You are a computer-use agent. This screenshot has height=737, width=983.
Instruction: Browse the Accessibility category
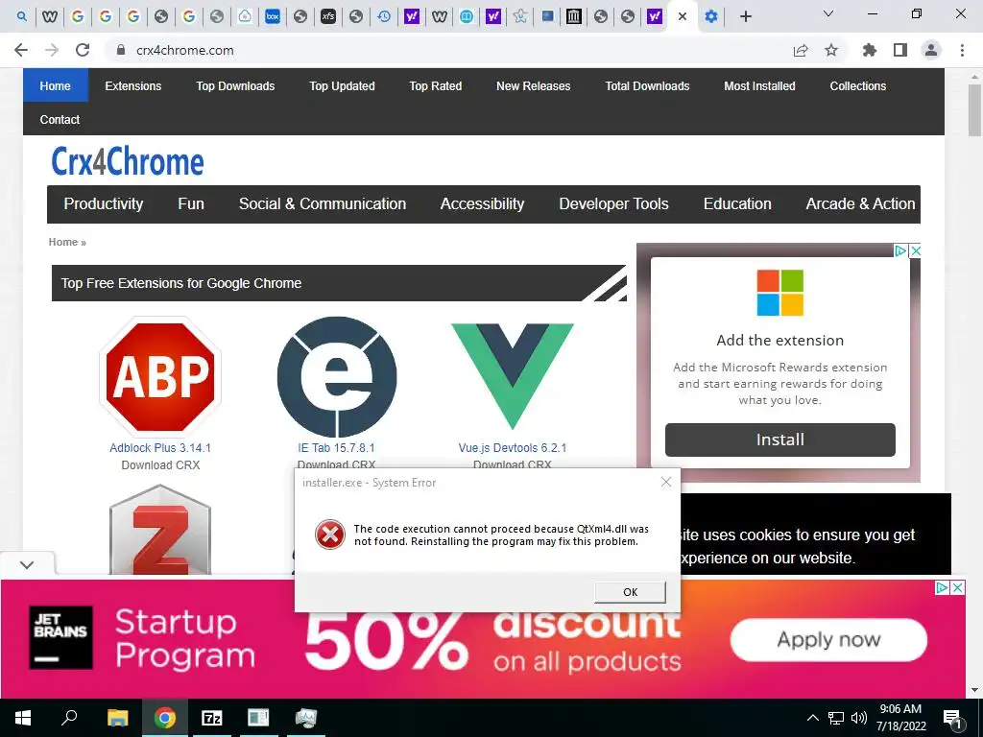482,203
